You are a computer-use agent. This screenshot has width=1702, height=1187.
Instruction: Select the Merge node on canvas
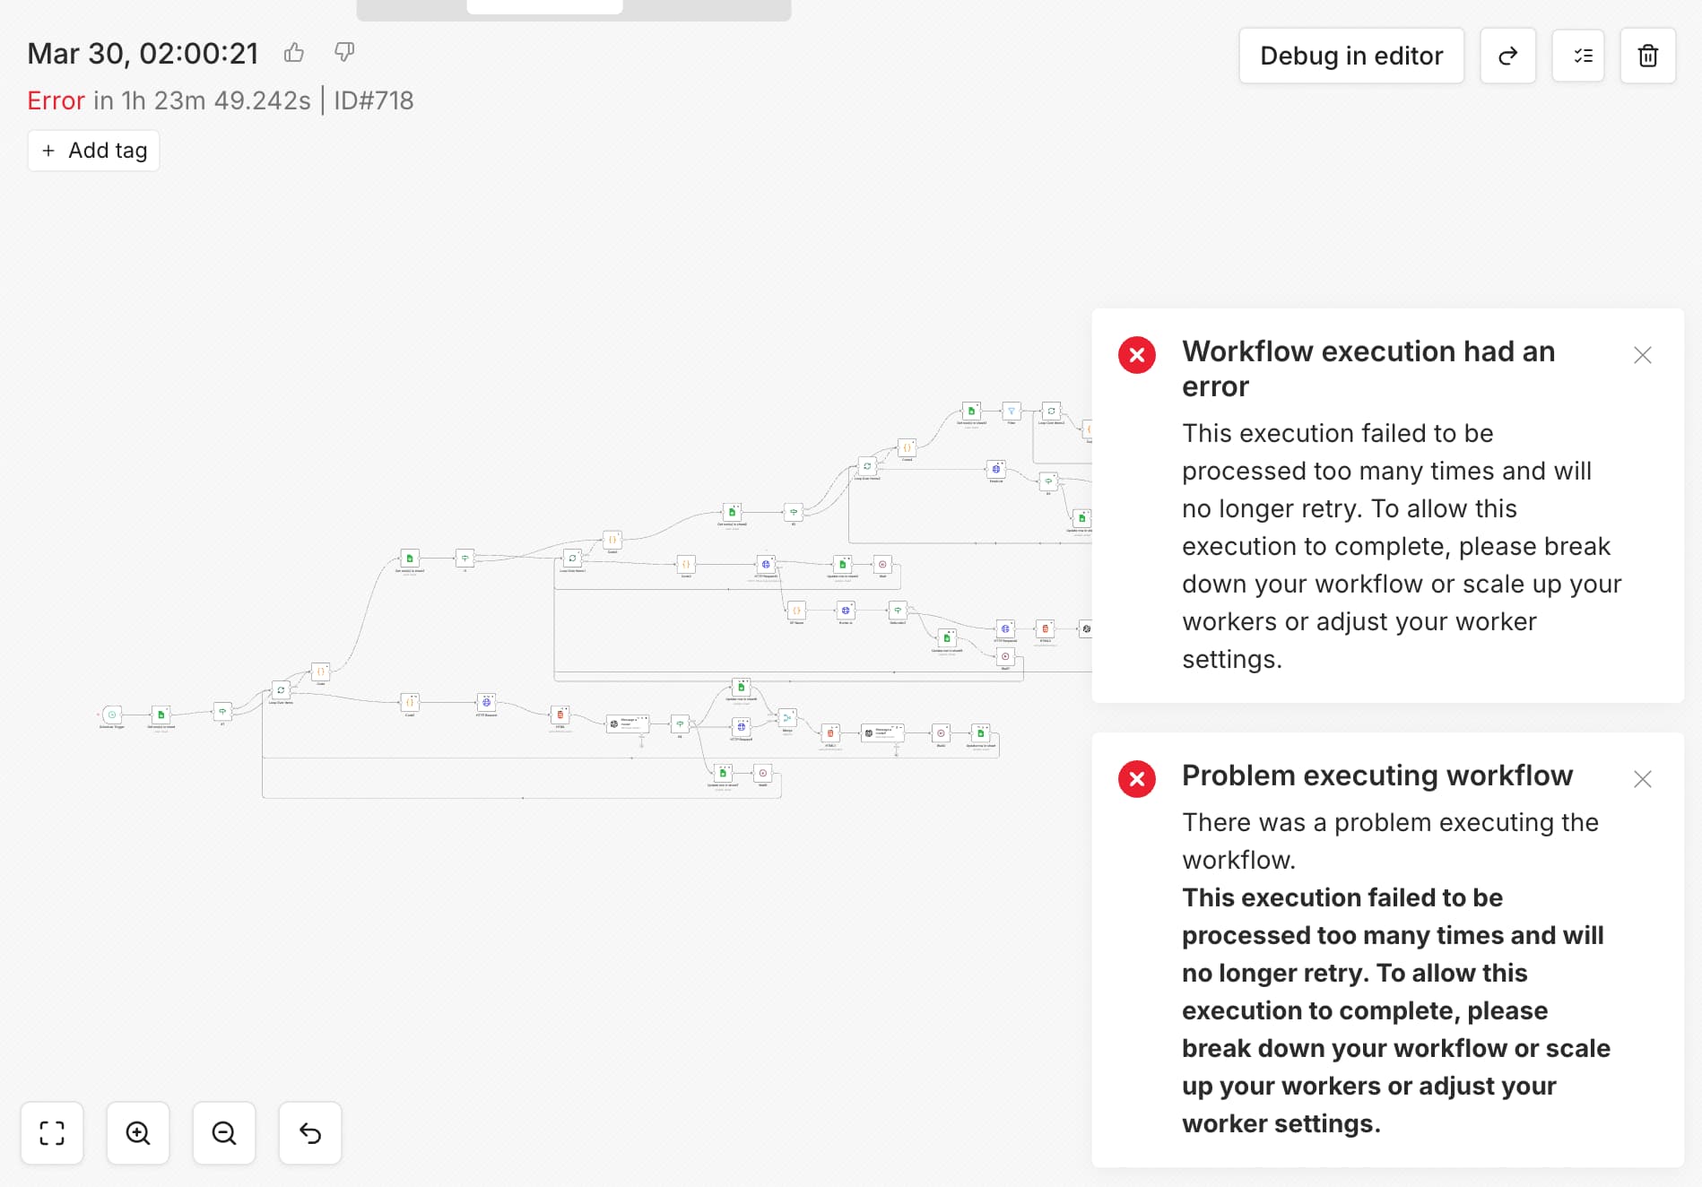(x=787, y=718)
